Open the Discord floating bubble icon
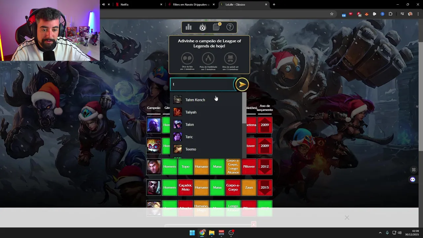Viewport: 423px width, 238px height. click(x=413, y=179)
